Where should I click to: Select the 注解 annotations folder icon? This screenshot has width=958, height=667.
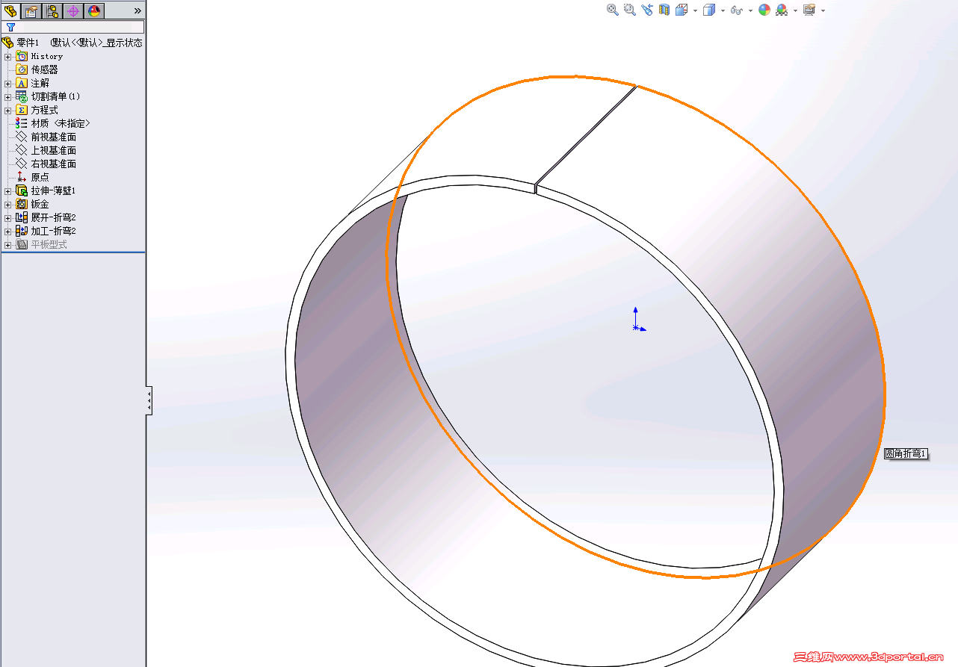22,83
